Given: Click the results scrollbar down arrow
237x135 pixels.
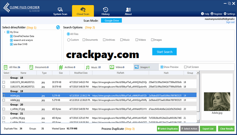Looking at the screenshot, I should [198, 121].
